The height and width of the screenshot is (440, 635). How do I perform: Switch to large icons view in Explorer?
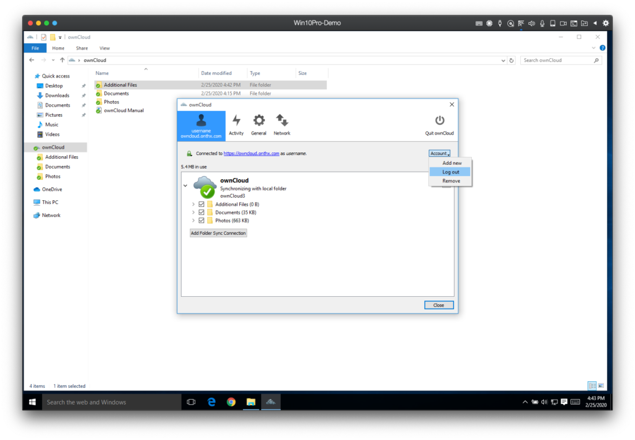[x=601, y=385]
